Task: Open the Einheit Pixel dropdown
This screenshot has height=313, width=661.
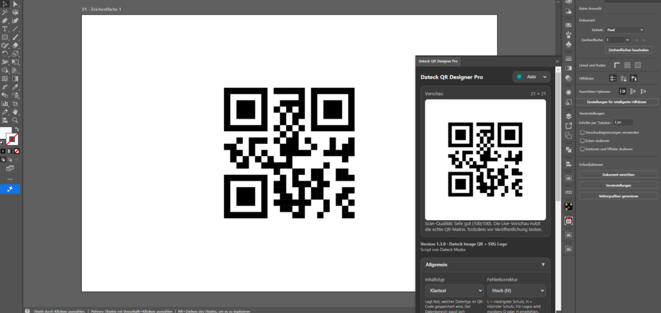Action: tap(625, 30)
